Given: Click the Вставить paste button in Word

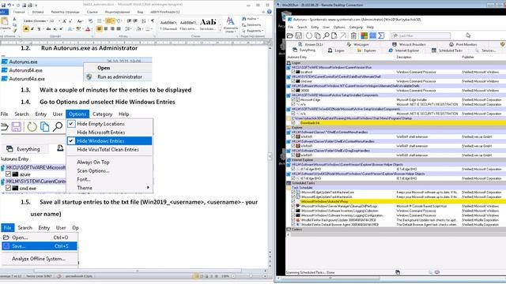Looking at the screenshot, I should (x=5, y=24).
